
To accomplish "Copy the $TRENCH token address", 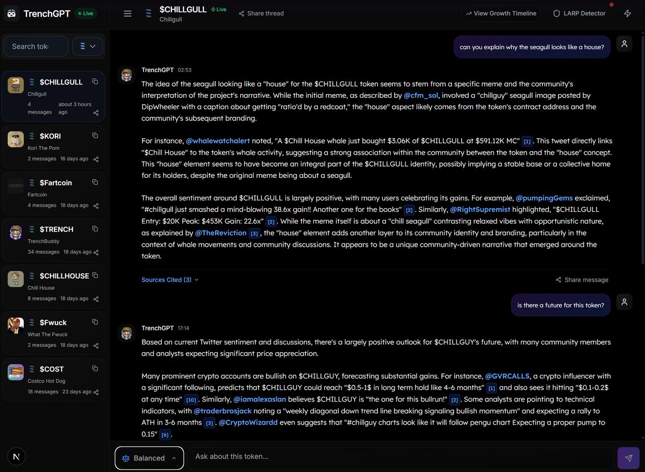I will [95, 228].
